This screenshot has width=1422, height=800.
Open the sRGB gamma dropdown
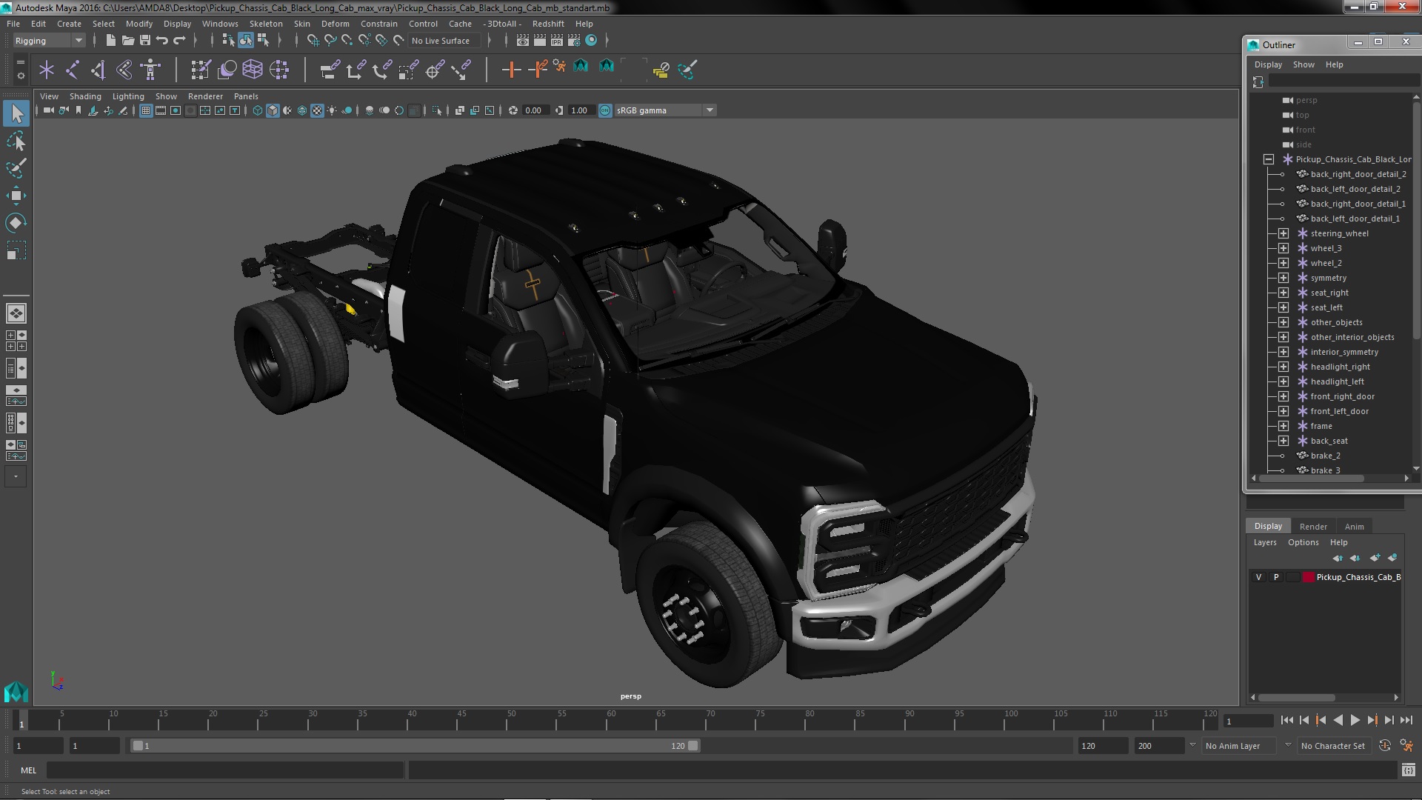(710, 110)
